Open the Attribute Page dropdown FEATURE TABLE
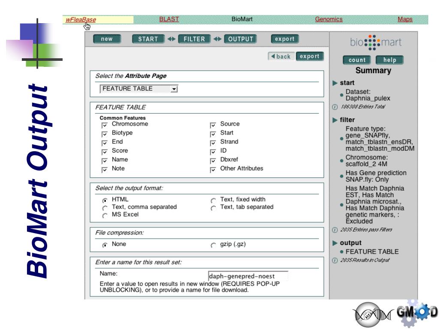This screenshot has height=329, width=439. click(139, 89)
